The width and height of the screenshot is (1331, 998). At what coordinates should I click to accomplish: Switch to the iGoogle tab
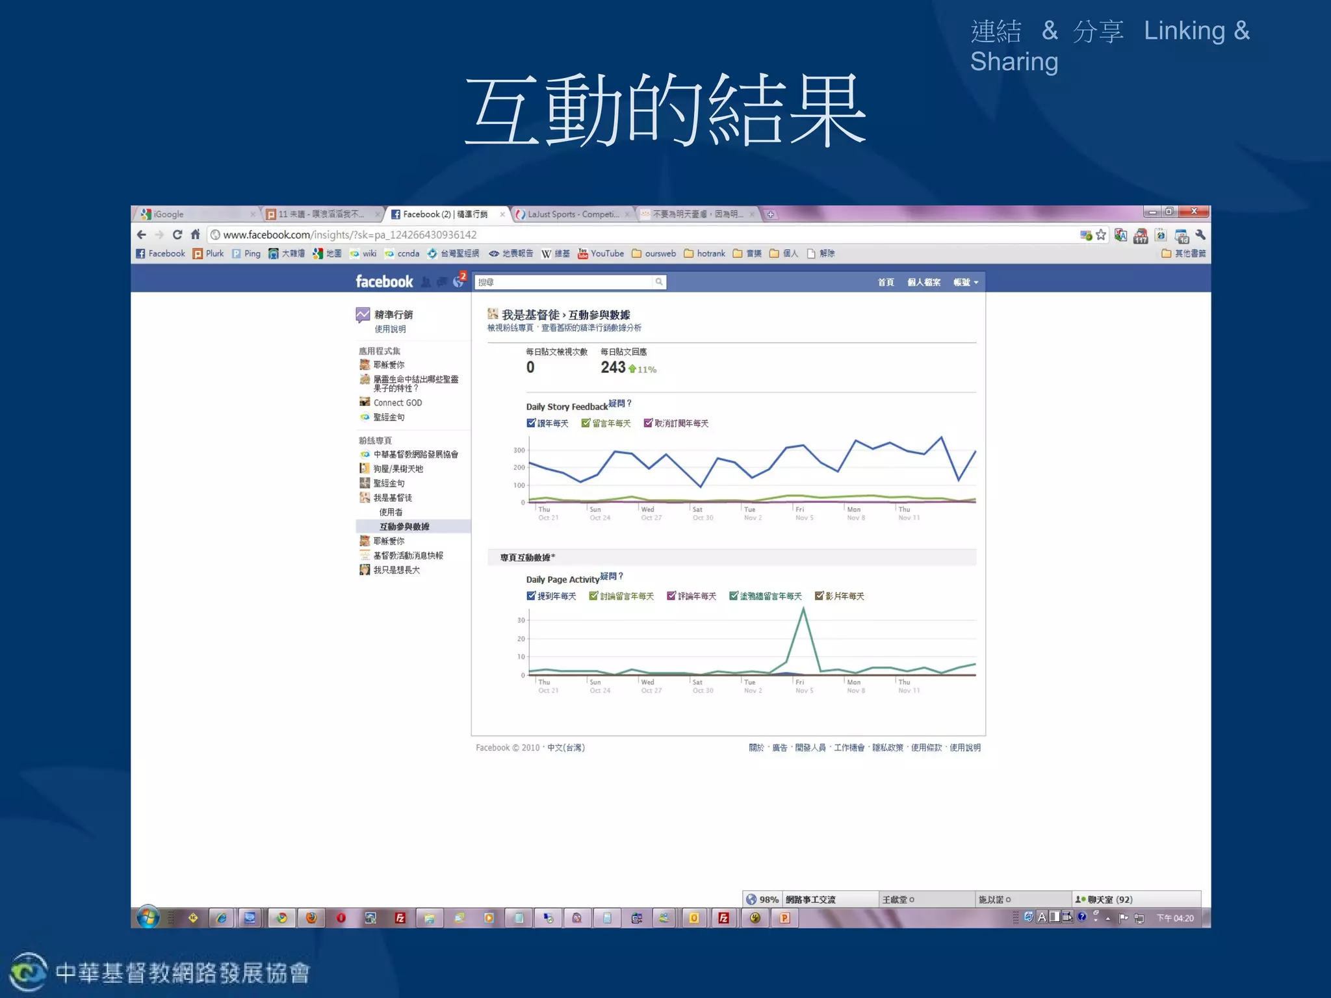pos(196,214)
